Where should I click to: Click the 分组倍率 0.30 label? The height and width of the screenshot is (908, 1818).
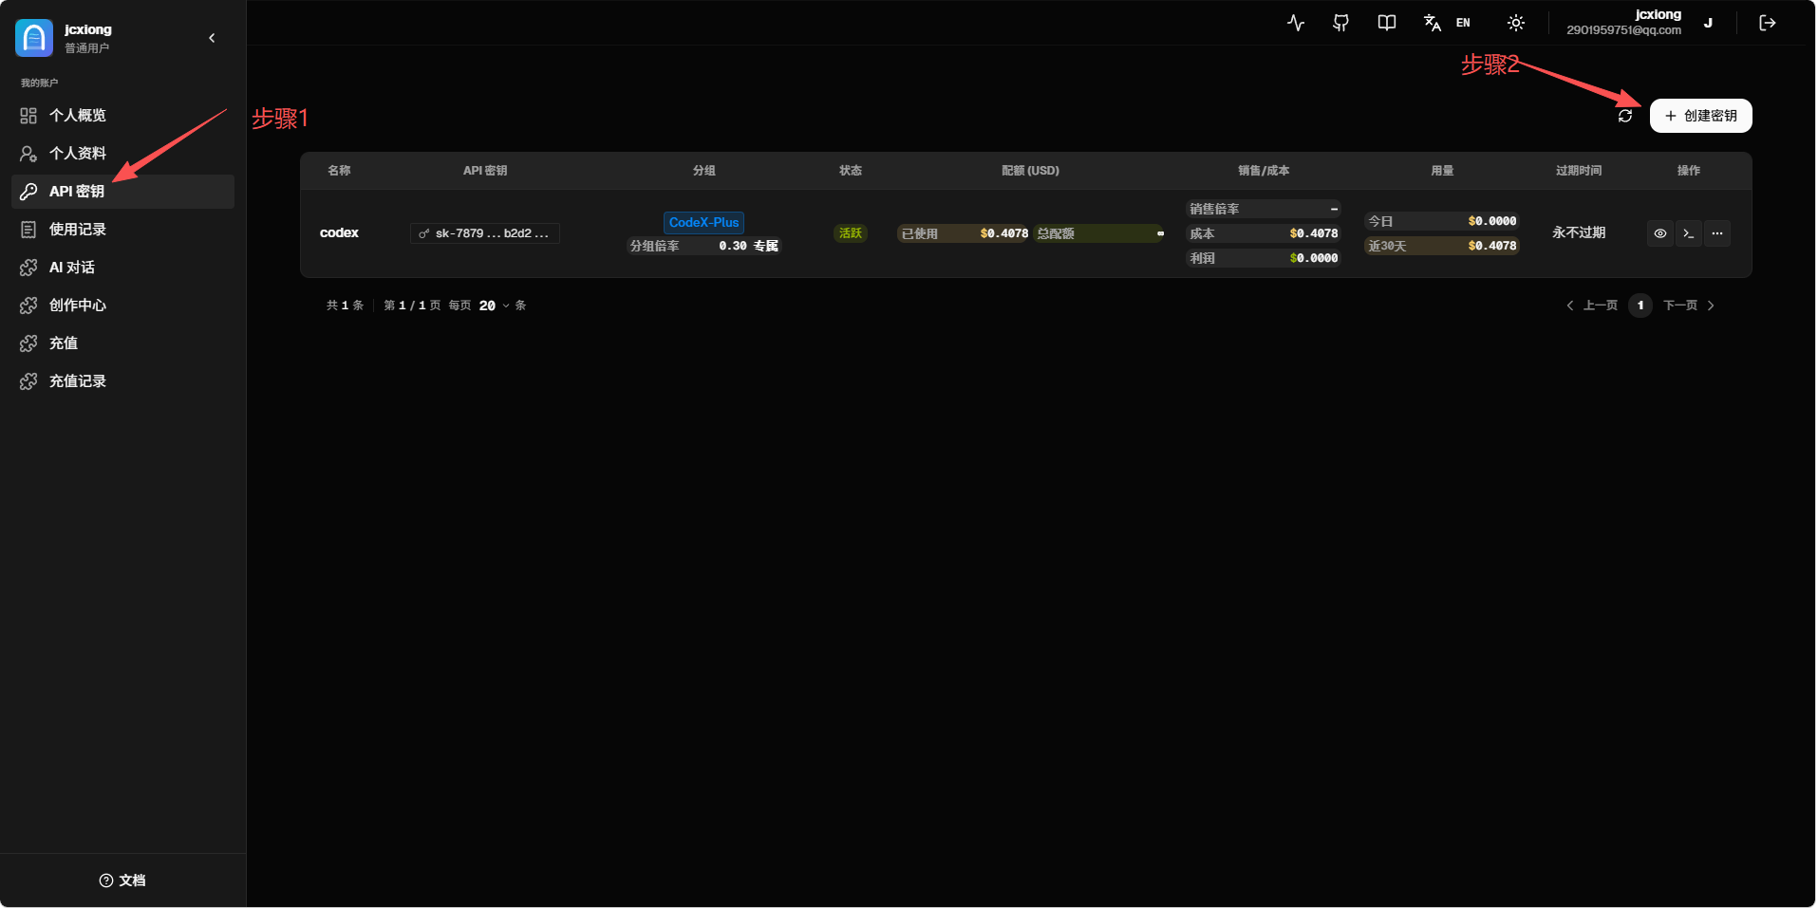(x=703, y=246)
